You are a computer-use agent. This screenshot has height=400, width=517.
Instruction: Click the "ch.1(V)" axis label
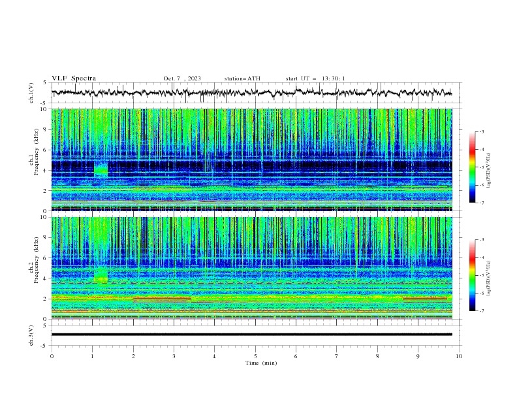(31, 93)
